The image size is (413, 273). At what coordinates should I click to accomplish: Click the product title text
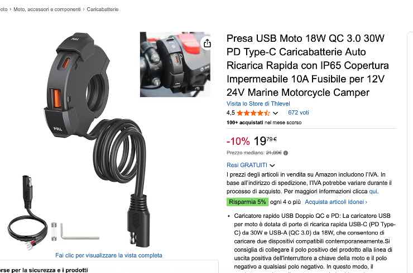tap(308, 65)
